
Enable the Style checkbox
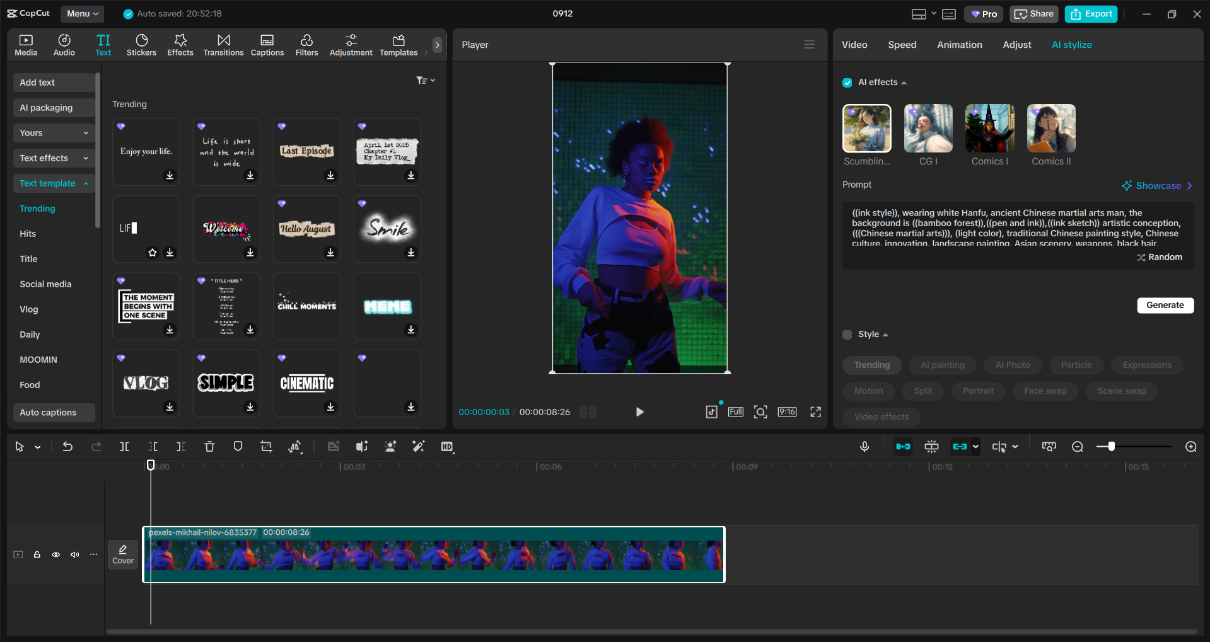pos(847,335)
